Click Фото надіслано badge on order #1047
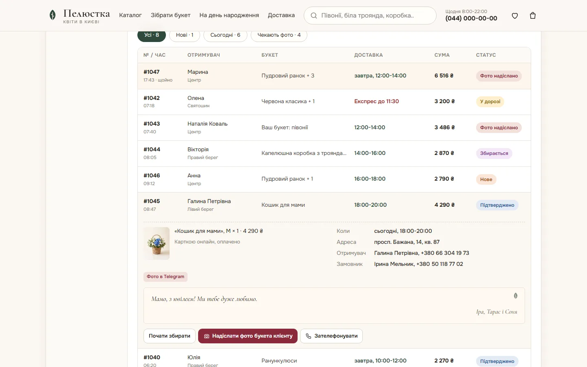The height and width of the screenshot is (367, 587). pyautogui.click(x=499, y=76)
